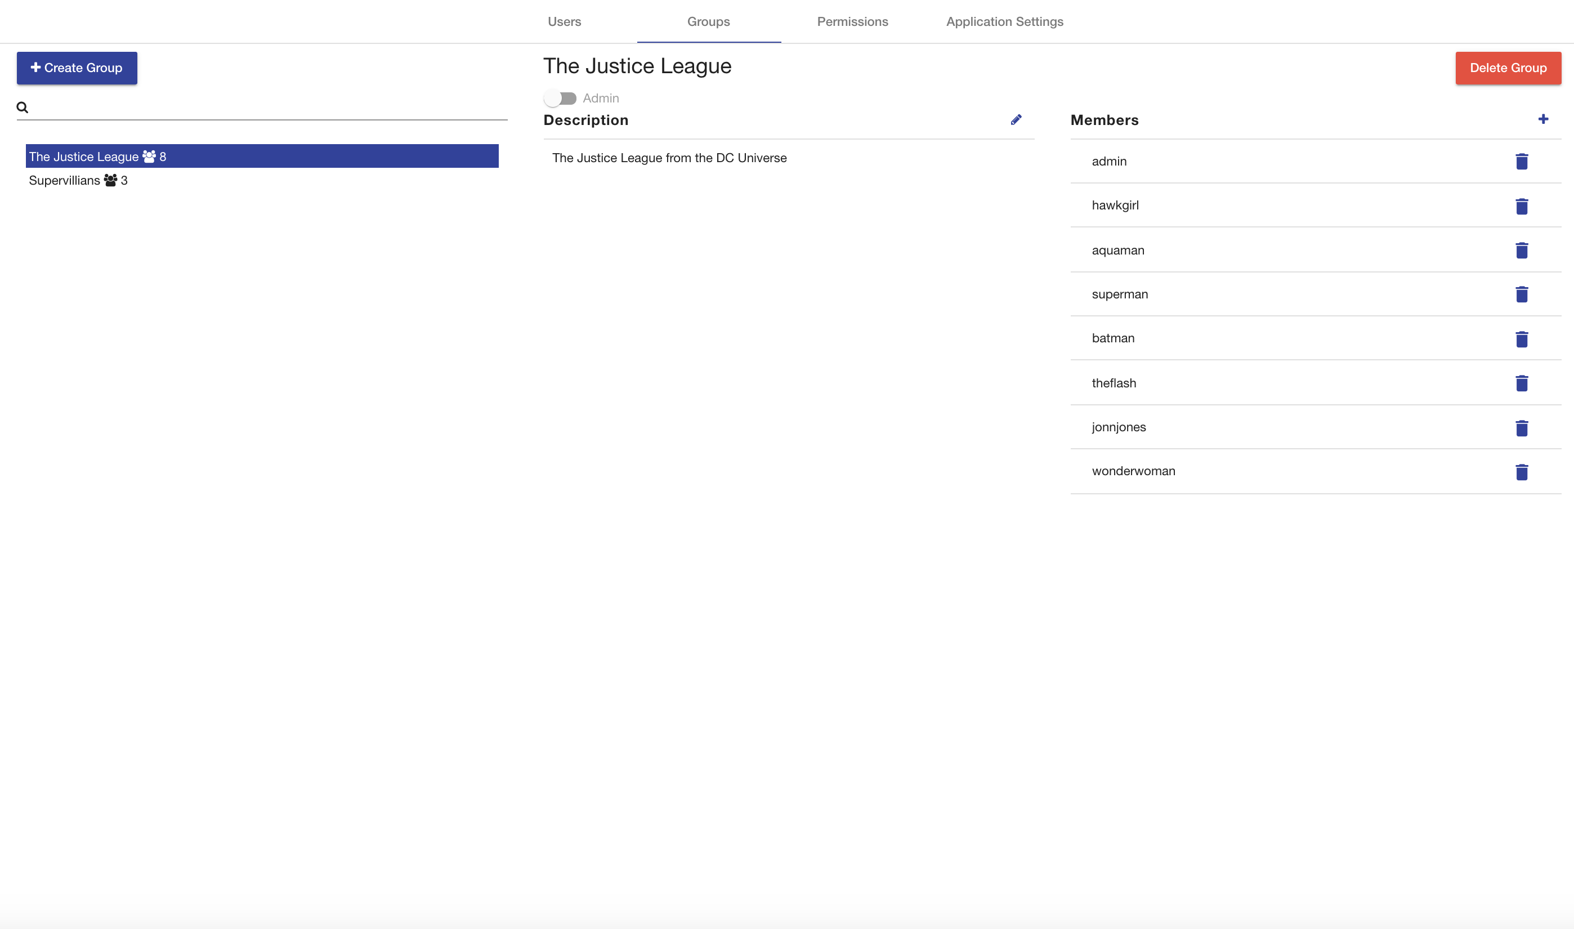Screen dimensions: 1574x929
Task: Open the pencil icon to edit the Description
Action: pos(1016,119)
